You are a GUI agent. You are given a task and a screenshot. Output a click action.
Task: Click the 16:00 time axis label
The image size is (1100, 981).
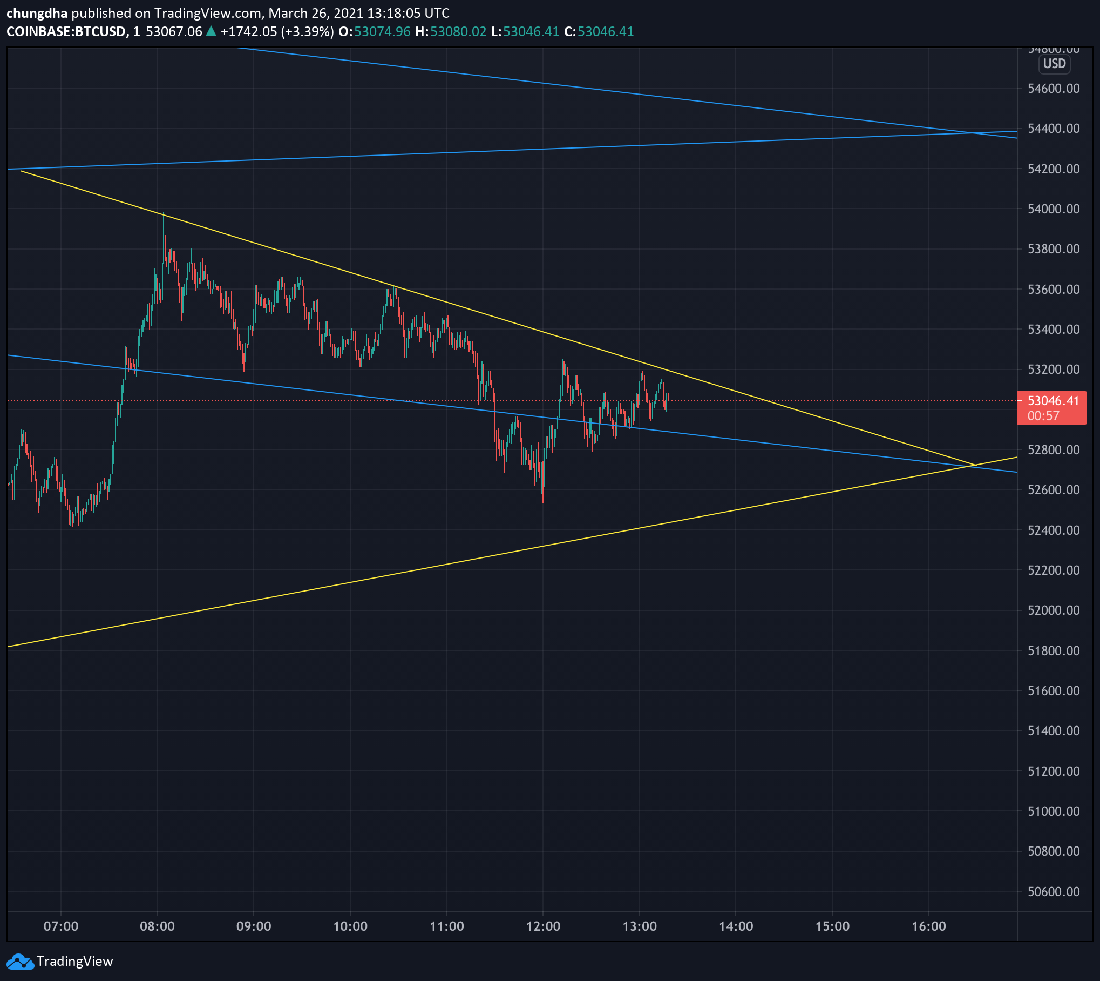point(929,926)
